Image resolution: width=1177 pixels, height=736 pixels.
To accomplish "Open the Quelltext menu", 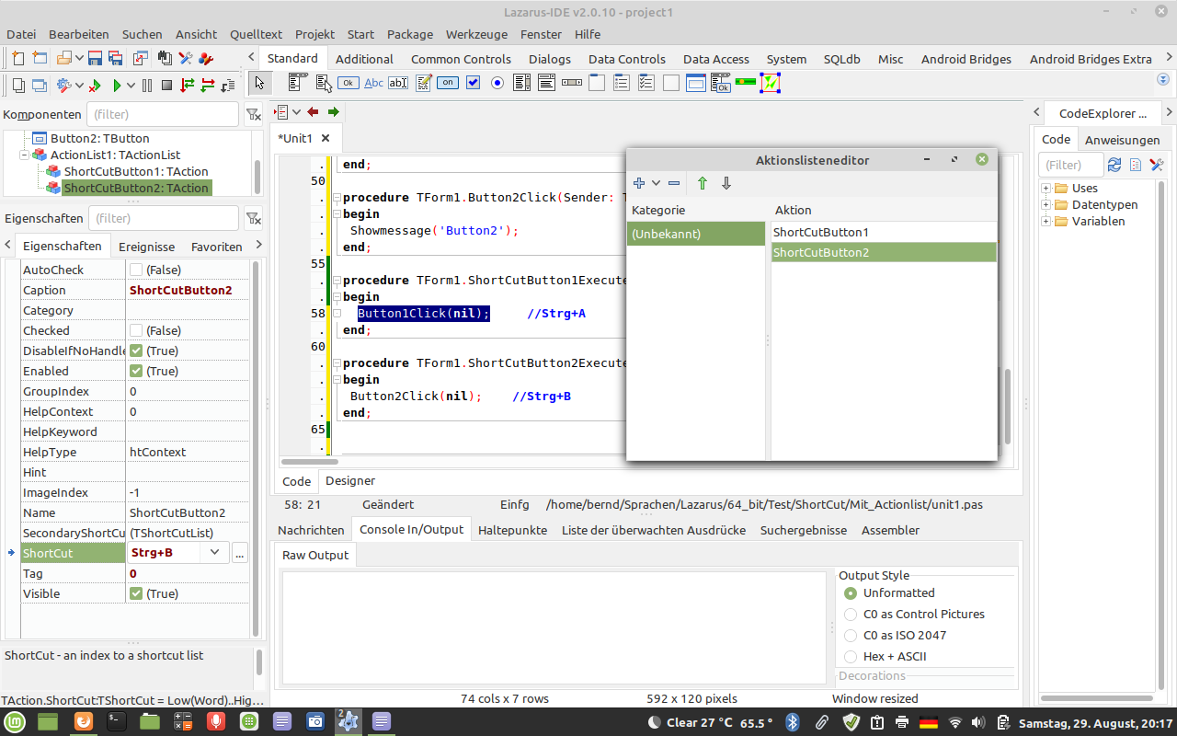I will [x=257, y=34].
